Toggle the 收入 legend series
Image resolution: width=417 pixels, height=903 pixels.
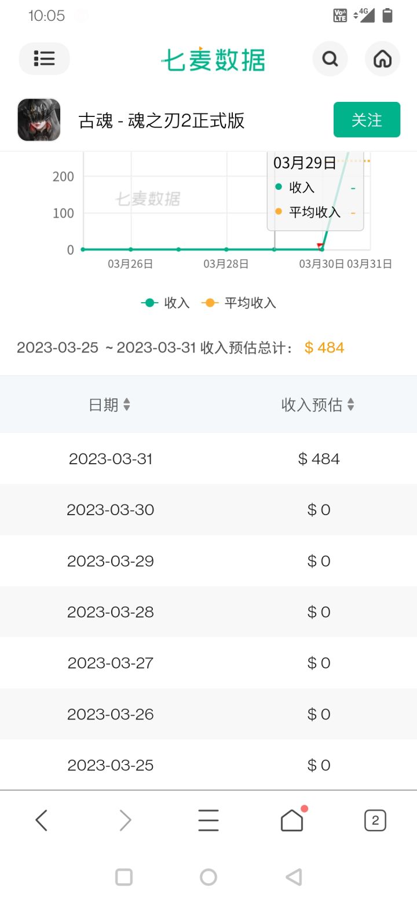[166, 303]
